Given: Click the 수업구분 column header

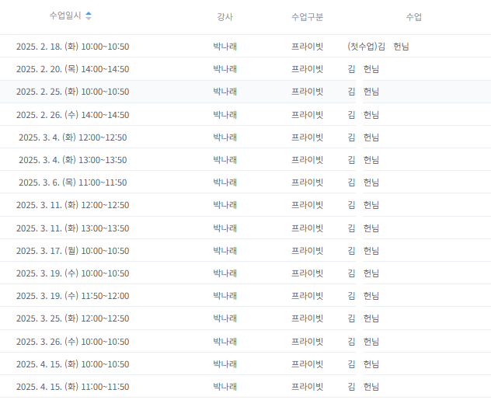Looking at the screenshot, I should point(307,17).
